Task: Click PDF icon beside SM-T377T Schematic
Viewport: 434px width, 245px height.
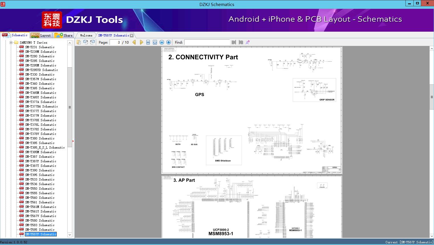Action: (x=21, y=111)
